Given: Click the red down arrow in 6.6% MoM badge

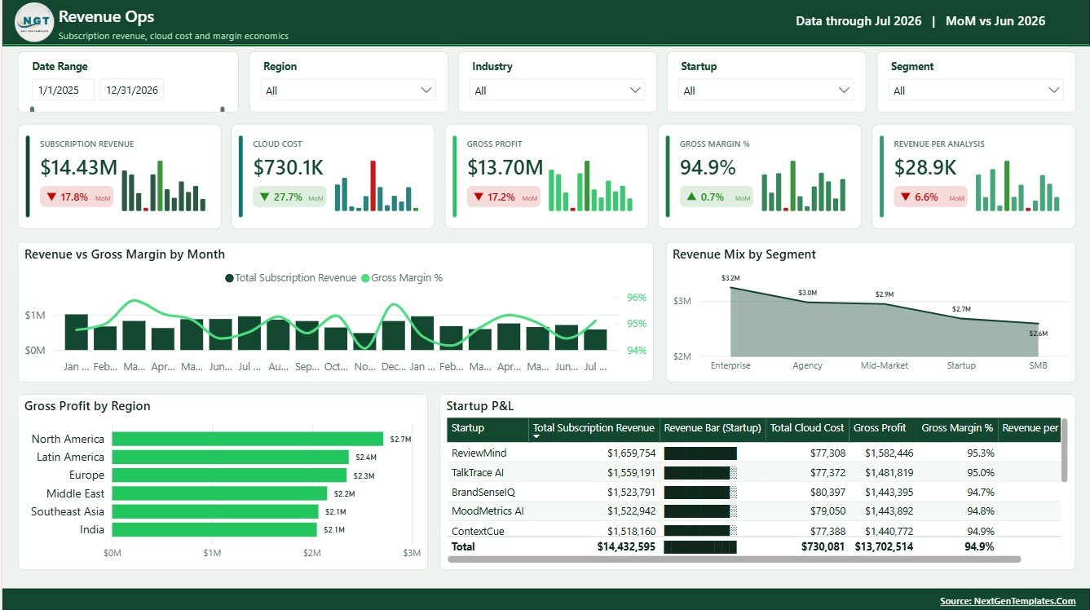Looking at the screenshot, I should coord(906,197).
